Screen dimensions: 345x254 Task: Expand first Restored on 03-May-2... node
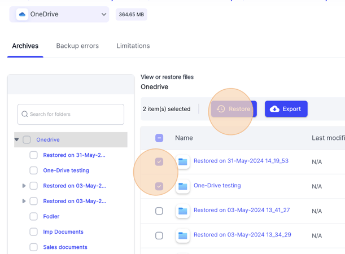point(24,186)
